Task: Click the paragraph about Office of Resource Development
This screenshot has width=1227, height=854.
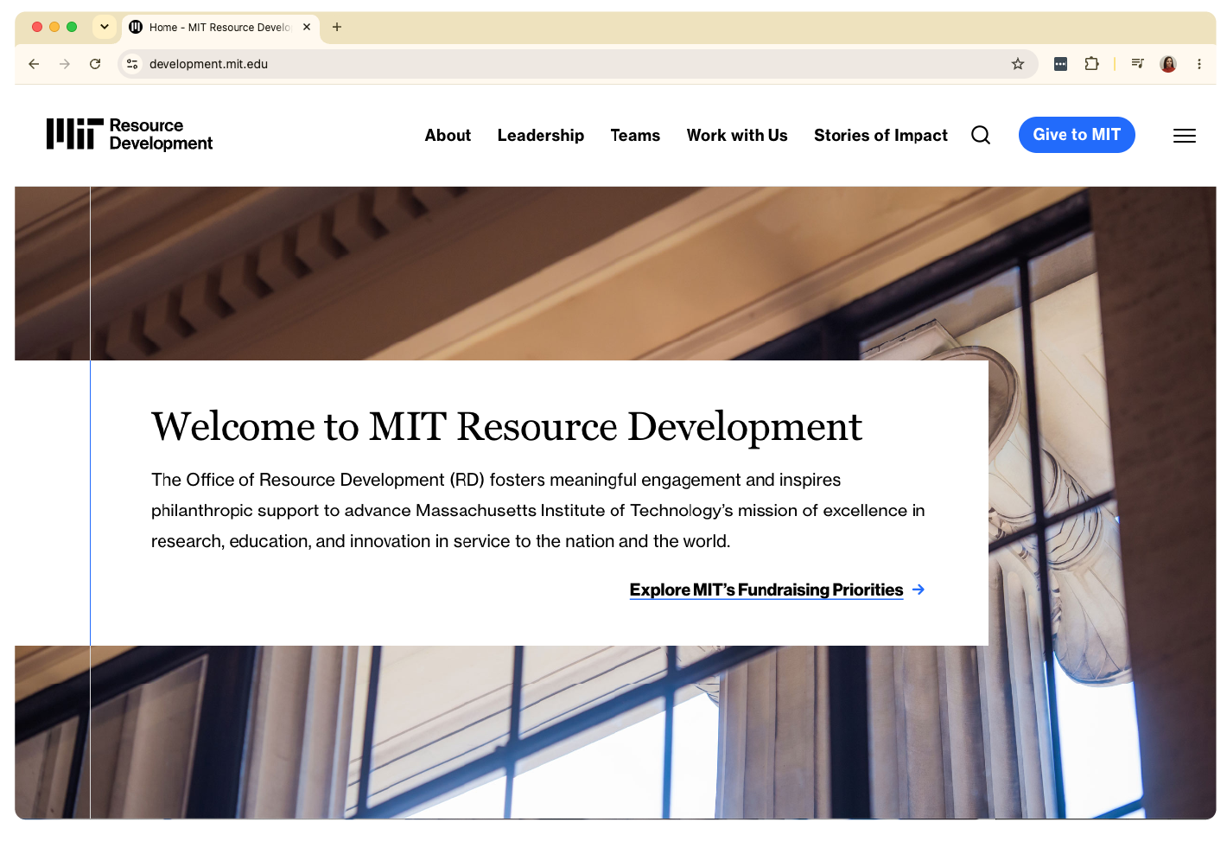Action: tap(538, 510)
